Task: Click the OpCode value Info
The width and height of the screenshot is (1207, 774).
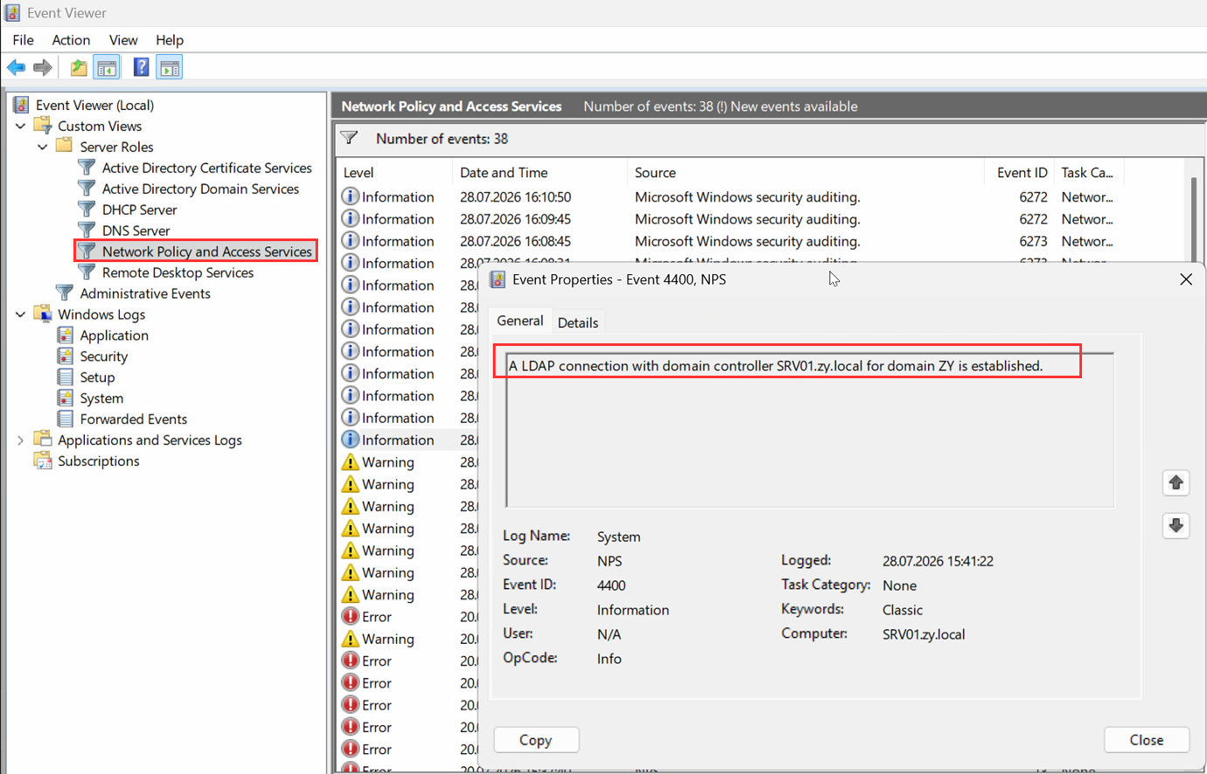Action: (x=609, y=659)
